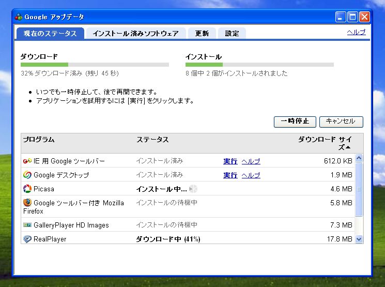
Task: Close the Google アップデータ window
Action: point(365,17)
